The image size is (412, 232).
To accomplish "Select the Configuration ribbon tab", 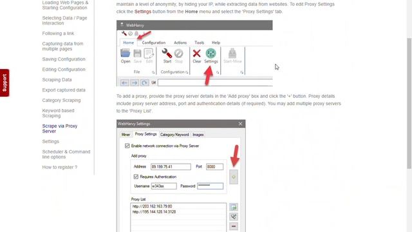I will click(154, 43).
